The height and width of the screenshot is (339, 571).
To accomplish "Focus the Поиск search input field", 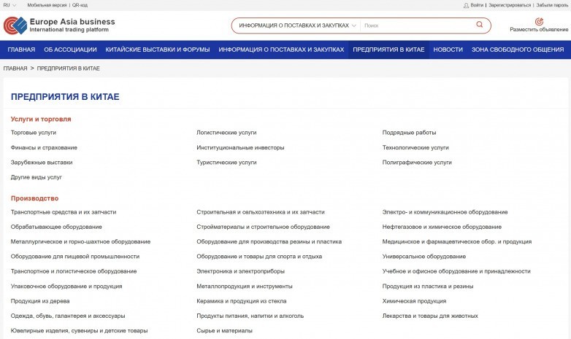I will (418, 26).
